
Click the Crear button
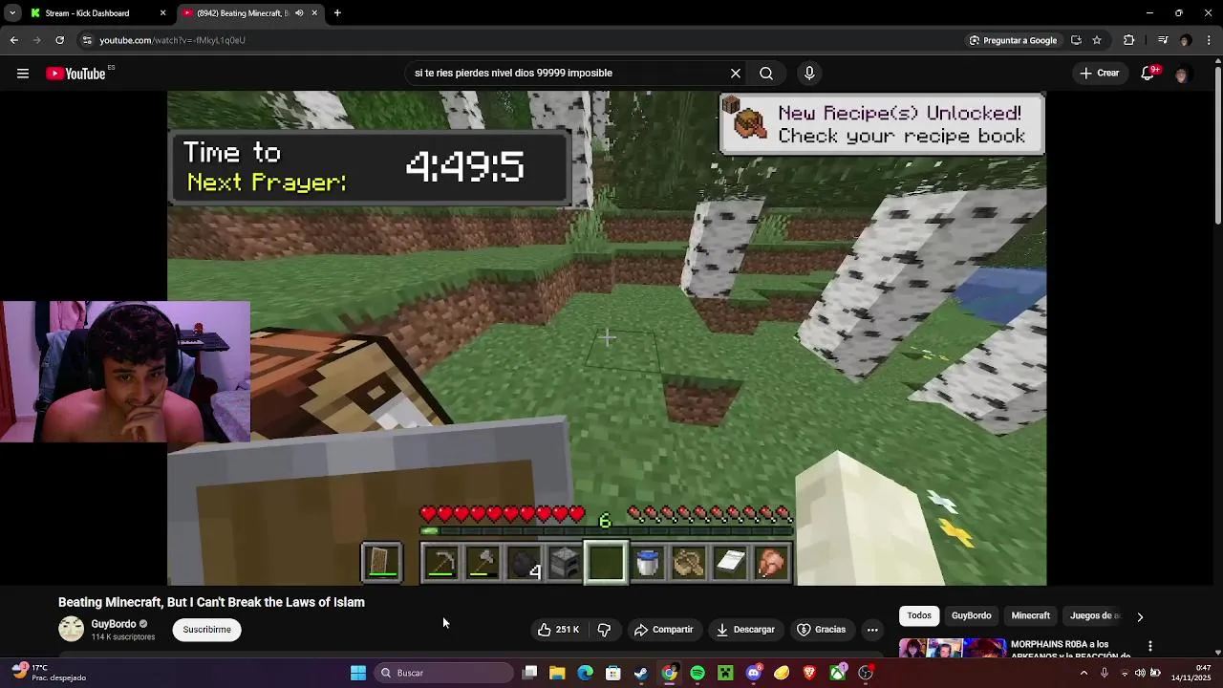coord(1099,74)
